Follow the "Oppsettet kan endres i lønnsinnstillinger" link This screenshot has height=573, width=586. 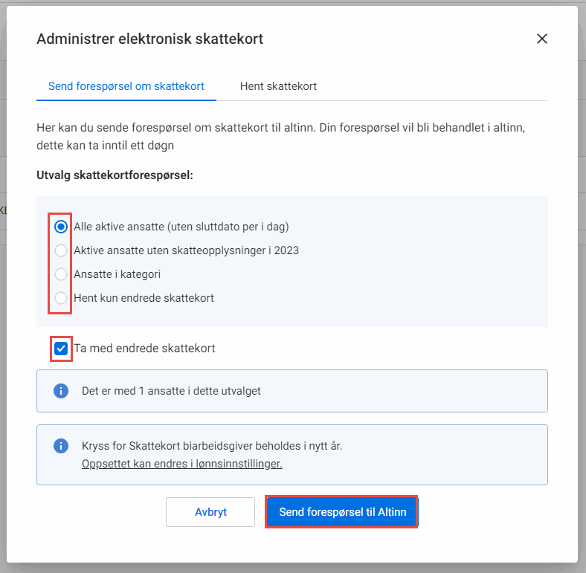pyautogui.click(x=181, y=464)
